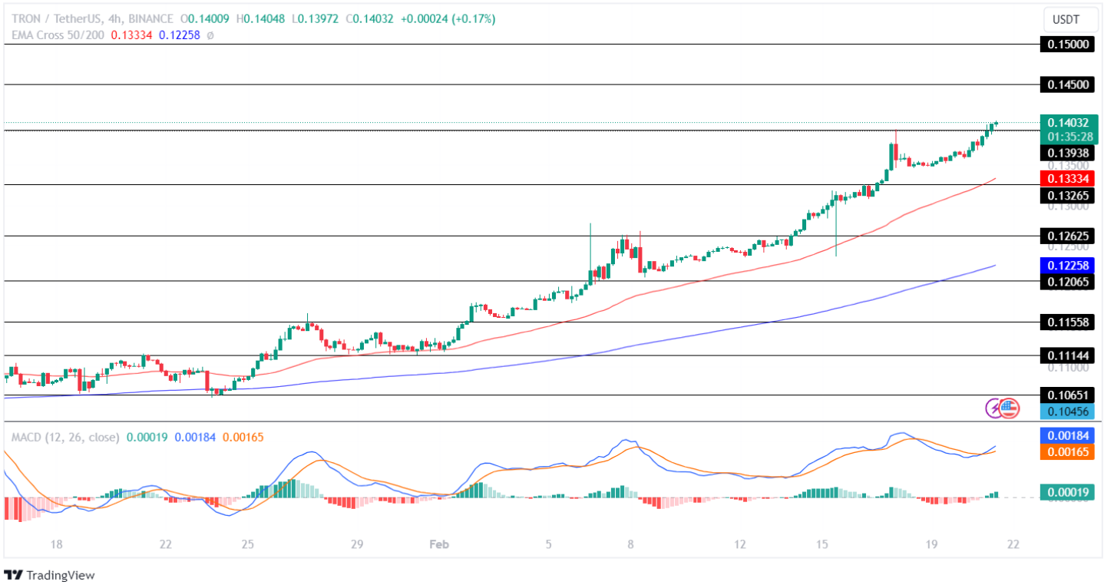Click the 18 date label on time axis
Viewport: 1104px width, 585px height.
pos(56,544)
